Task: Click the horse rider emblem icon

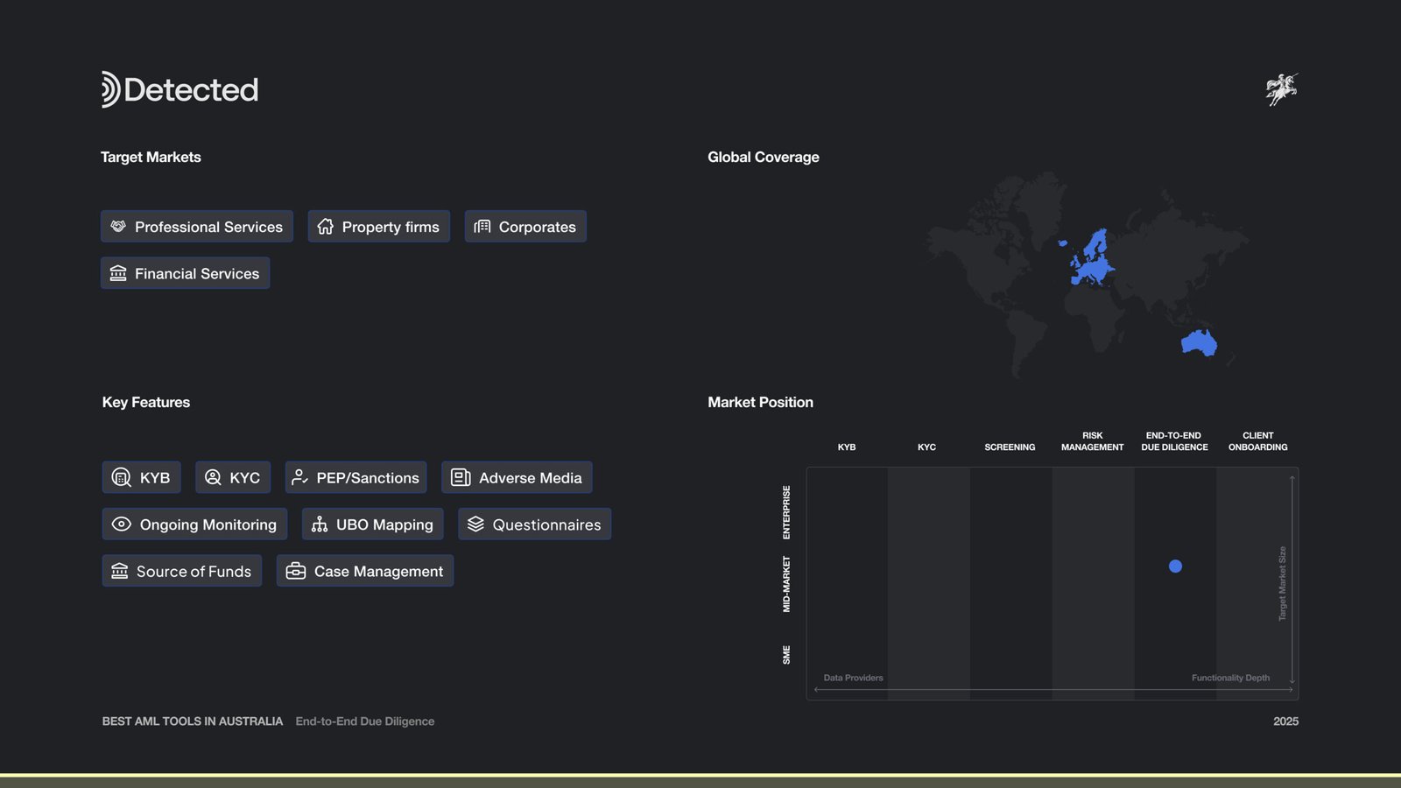Action: tap(1282, 89)
